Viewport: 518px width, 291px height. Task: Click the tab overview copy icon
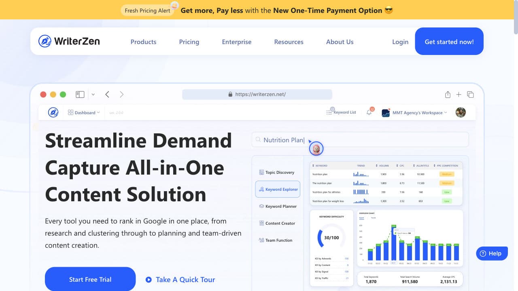470,95
